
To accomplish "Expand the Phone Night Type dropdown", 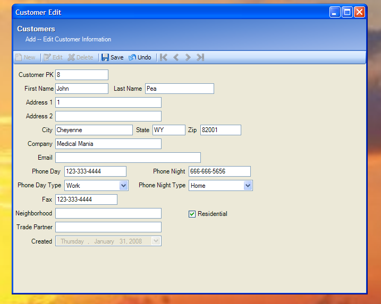I will (248, 186).
